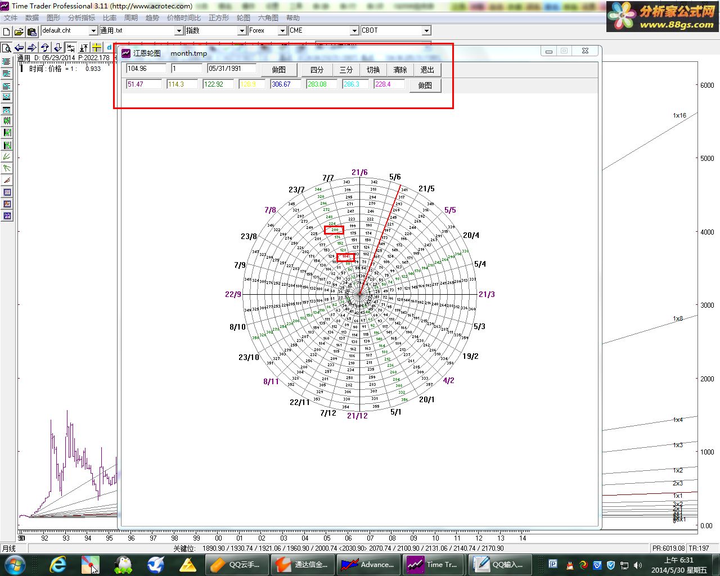Expand the Forex dropdown
Image resolution: width=720 pixels, height=576 pixels.
pos(282,31)
